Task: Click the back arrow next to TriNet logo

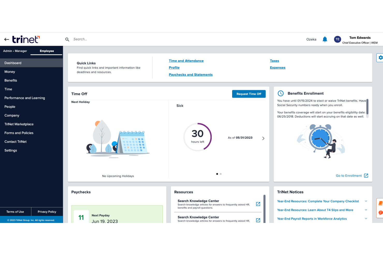Action: tap(6, 39)
